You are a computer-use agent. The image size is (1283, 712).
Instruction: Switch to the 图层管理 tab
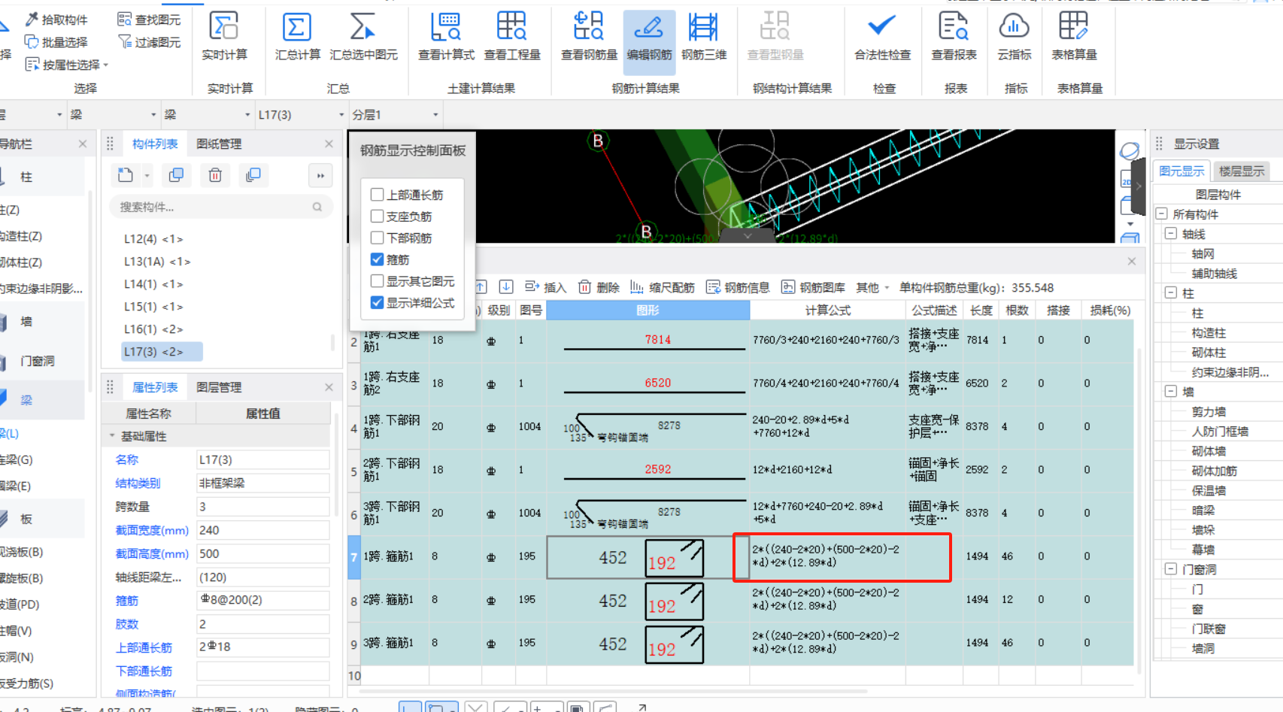click(219, 387)
